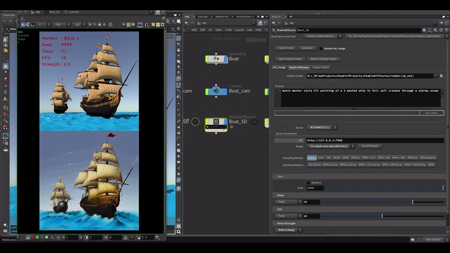Open the Tools menu in the network pane
450x253 pixels.
[228, 30]
